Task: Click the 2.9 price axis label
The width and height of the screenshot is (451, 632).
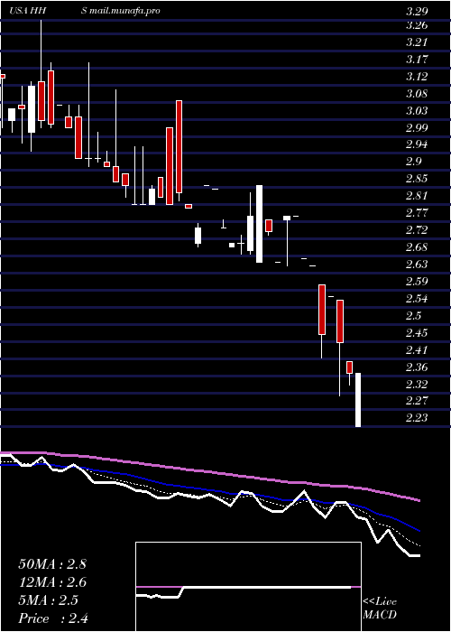Action: 413,162
